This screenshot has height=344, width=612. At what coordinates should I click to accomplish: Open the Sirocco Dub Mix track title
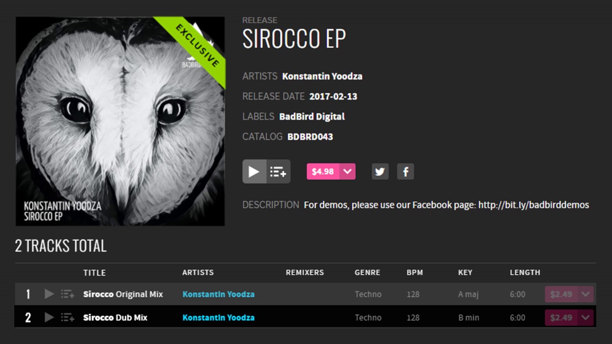tap(115, 318)
